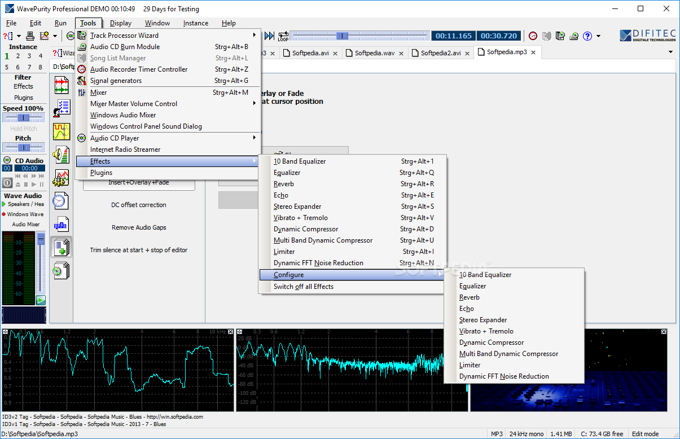Image resolution: width=680 pixels, height=439 pixels.
Task: Click Effects under the Filter panel
Action: pos(23,86)
